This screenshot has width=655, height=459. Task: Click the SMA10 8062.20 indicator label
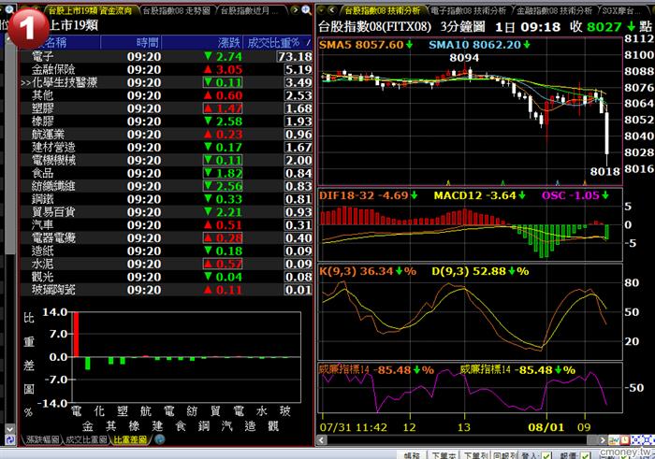[479, 45]
